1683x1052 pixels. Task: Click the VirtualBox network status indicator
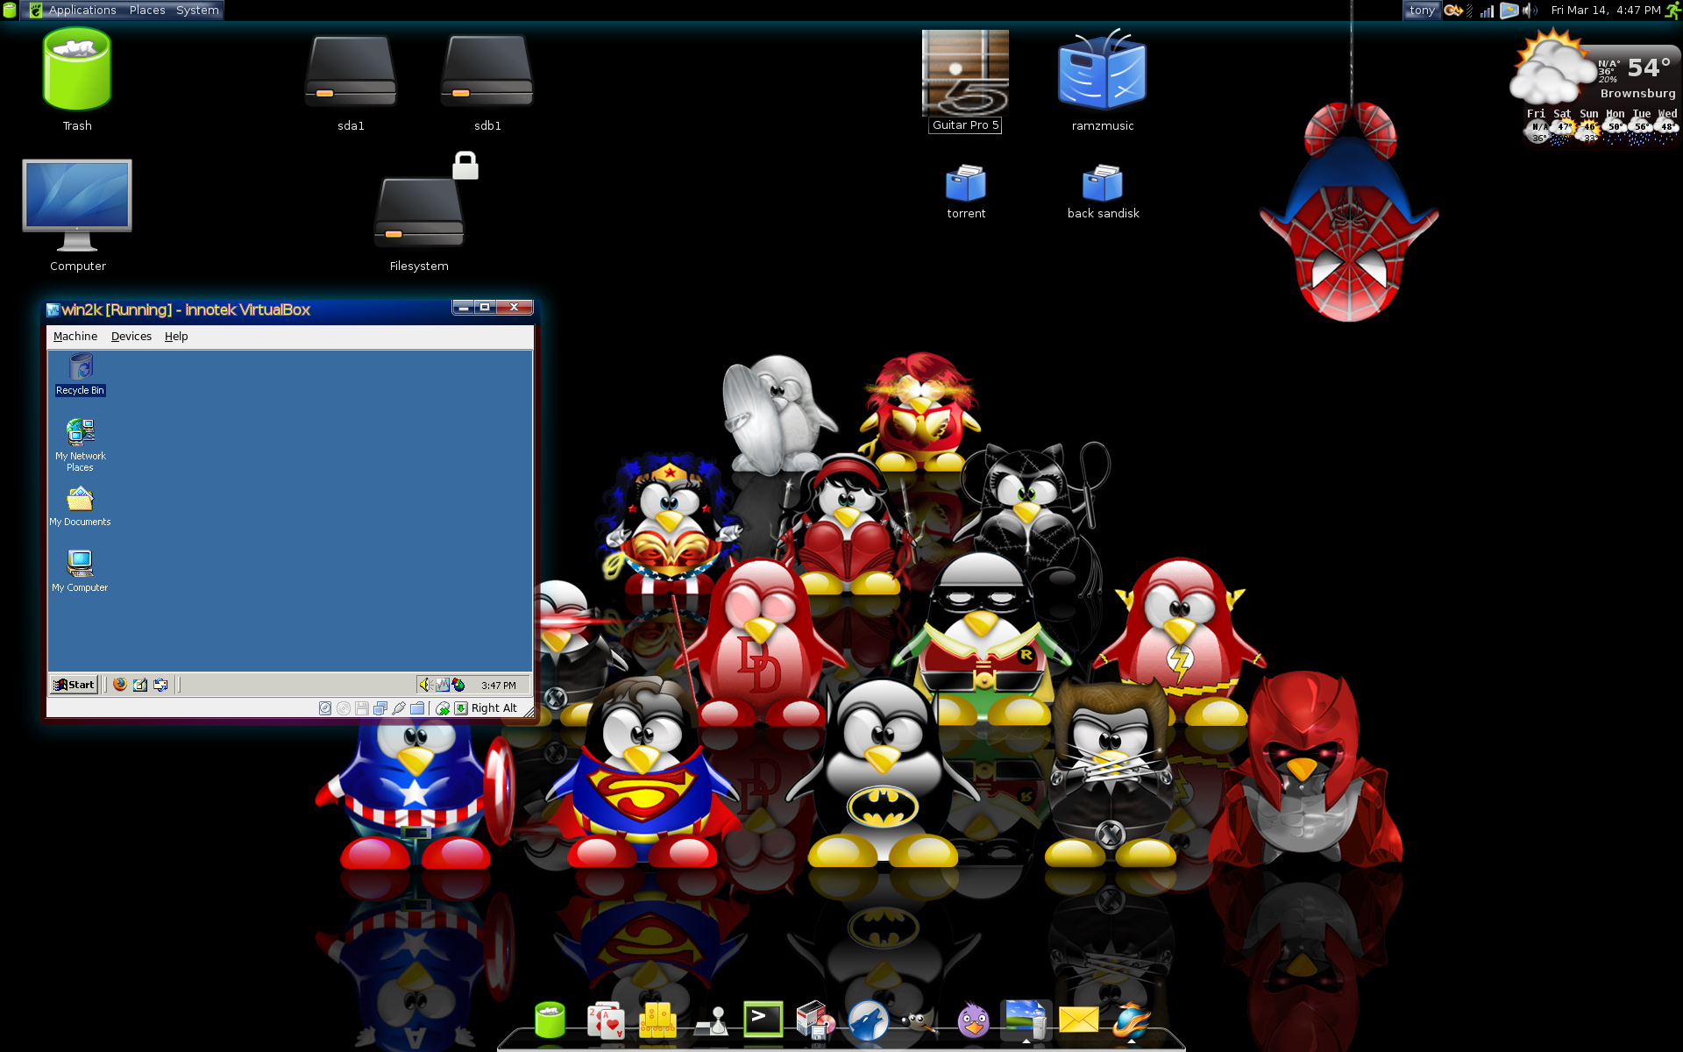380,708
